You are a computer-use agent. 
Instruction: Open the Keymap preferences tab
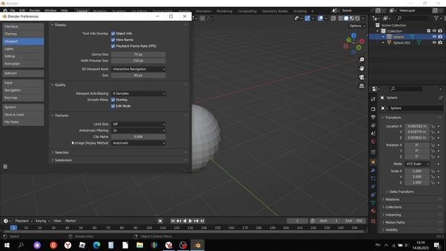point(23,98)
